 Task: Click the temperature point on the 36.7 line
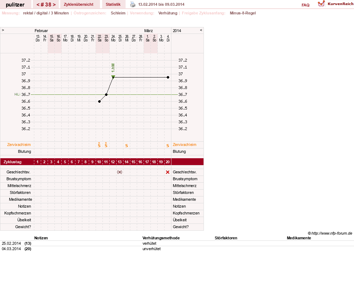tap(106, 94)
